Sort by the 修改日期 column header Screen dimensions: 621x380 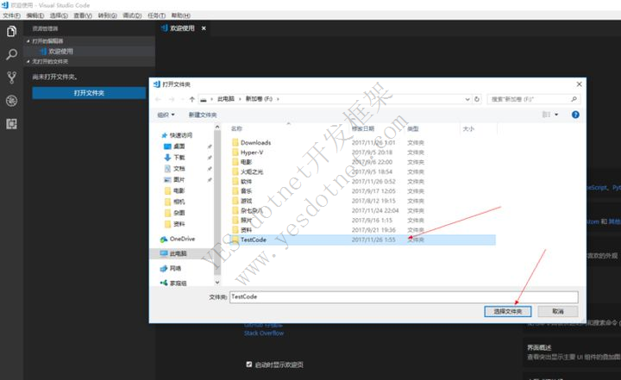point(363,128)
